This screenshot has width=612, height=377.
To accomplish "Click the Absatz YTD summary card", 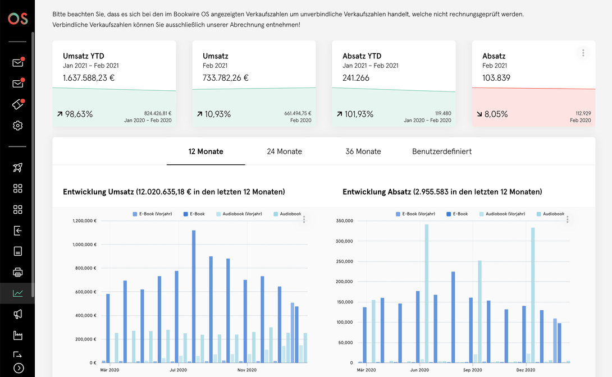I will click(394, 84).
